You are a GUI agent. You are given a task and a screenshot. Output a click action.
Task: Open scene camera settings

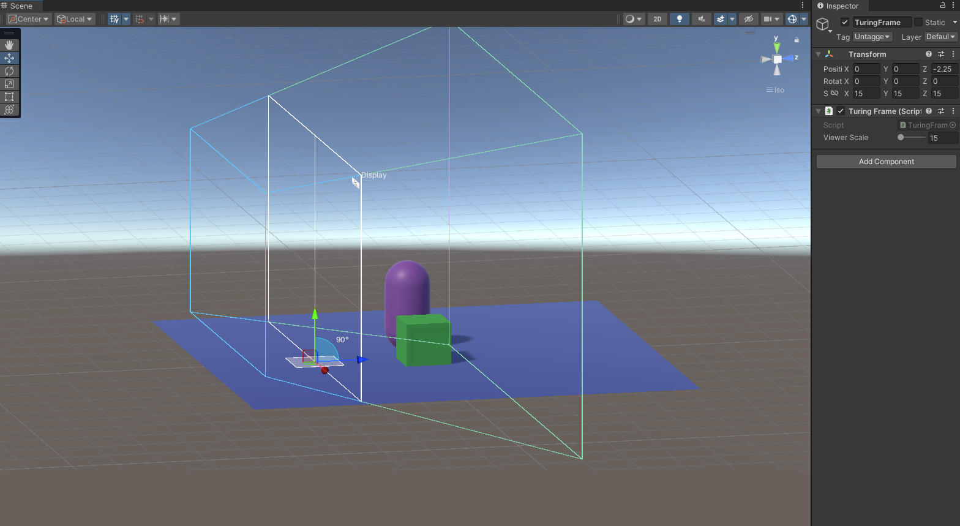click(x=771, y=19)
